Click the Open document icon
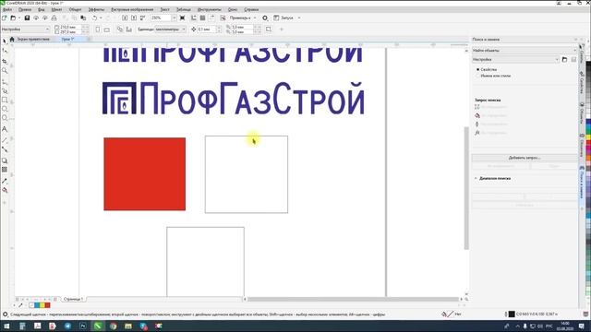This screenshot has width=591, height=332. pyautogui.click(x=13, y=18)
